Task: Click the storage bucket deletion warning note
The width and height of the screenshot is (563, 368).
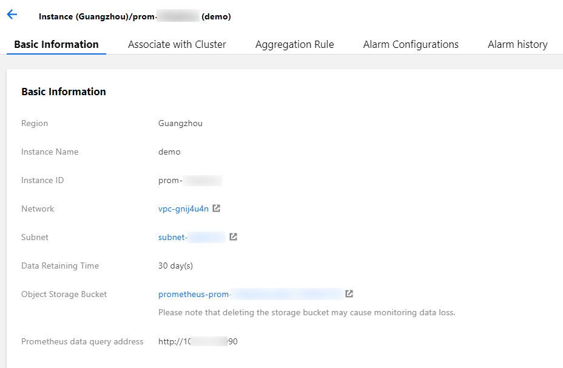Action: tap(306, 313)
